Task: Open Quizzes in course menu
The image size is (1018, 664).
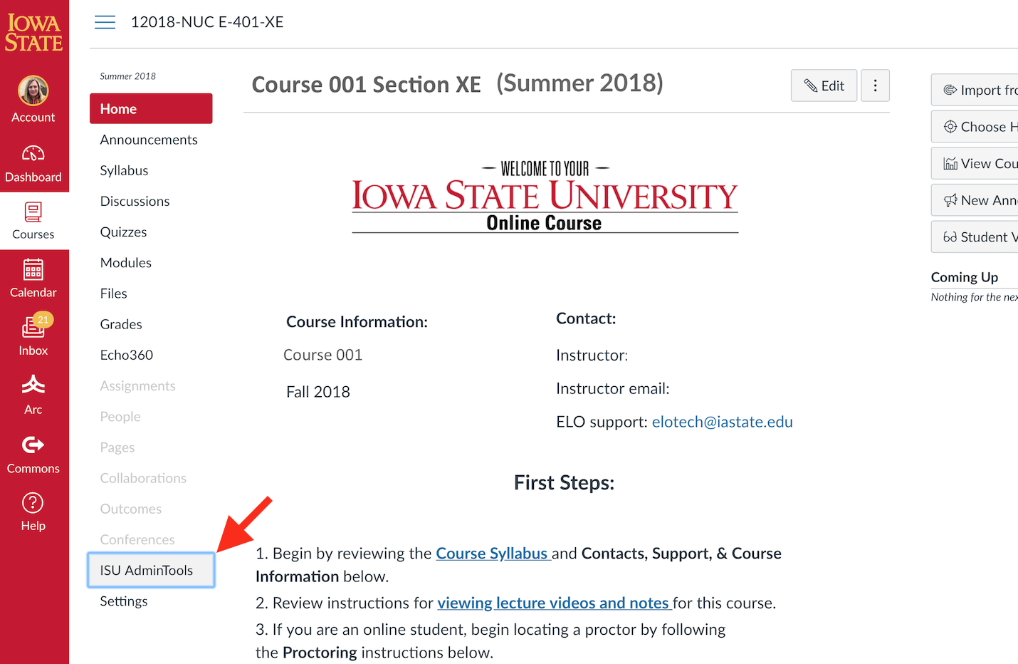Action: point(123,232)
